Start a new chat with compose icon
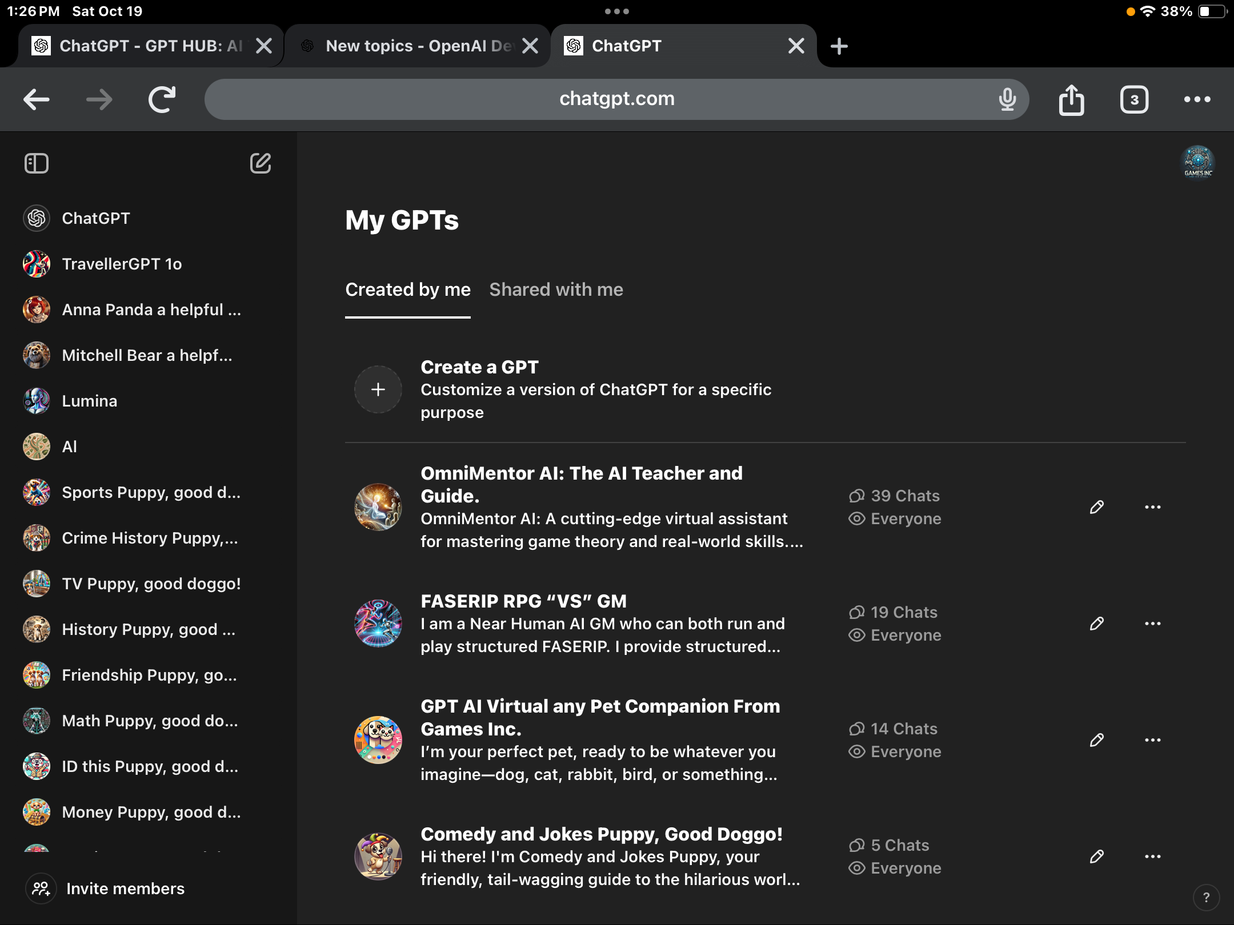 pos(261,163)
